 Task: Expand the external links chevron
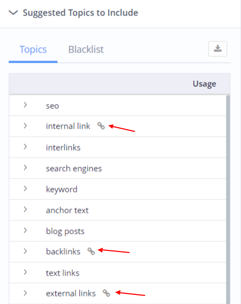coord(25,293)
